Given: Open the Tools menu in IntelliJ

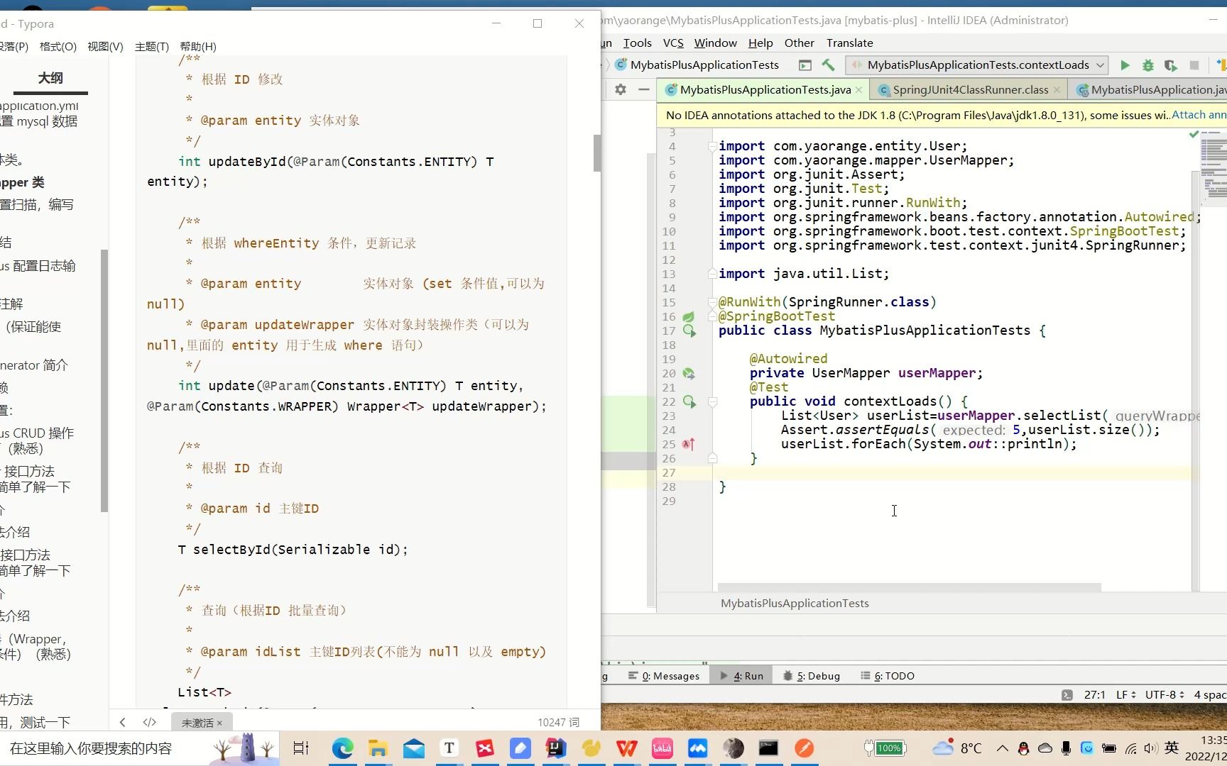Looking at the screenshot, I should coord(637,43).
